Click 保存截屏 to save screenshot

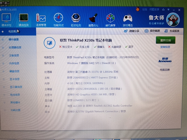tap(152, 31)
